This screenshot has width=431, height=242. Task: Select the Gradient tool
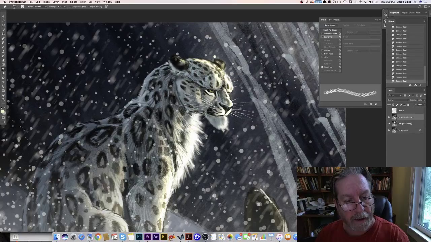point(3,64)
